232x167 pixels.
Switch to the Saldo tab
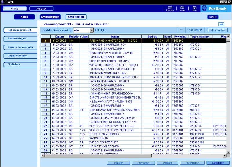tap(24, 17)
